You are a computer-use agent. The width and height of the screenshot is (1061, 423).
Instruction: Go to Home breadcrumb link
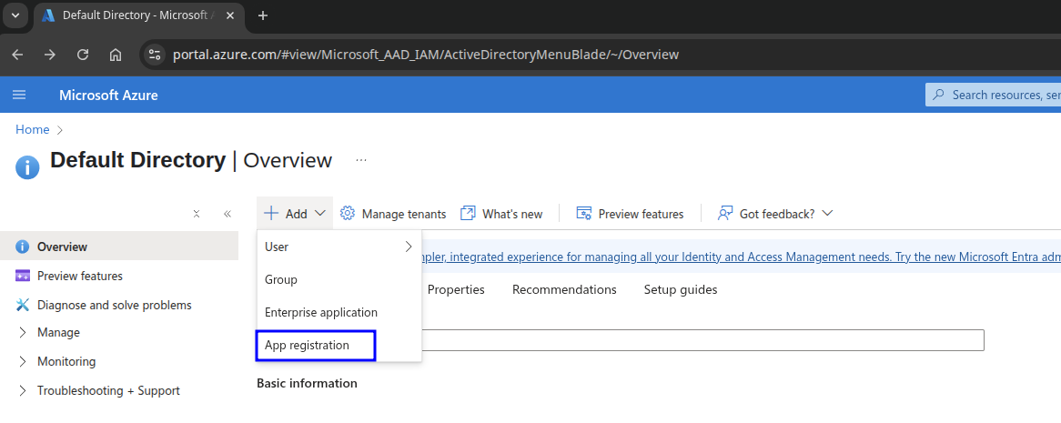[33, 129]
